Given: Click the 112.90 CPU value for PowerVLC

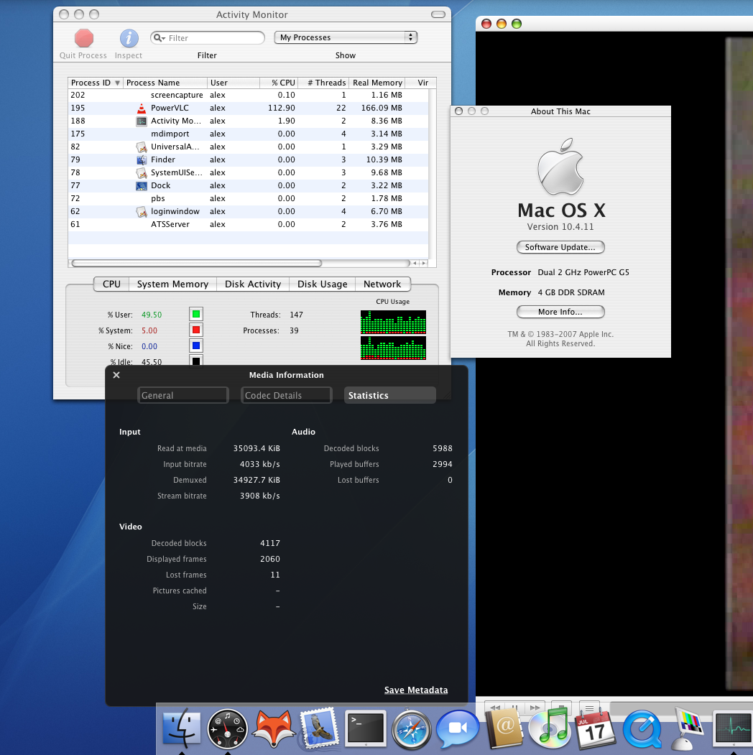Looking at the screenshot, I should (x=281, y=108).
